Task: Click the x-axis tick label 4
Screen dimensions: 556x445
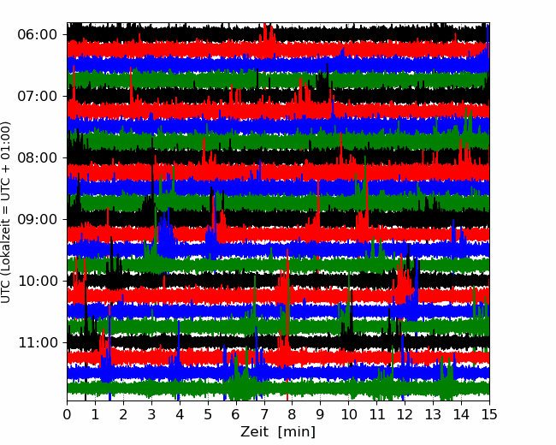Action: pyautogui.click(x=180, y=414)
